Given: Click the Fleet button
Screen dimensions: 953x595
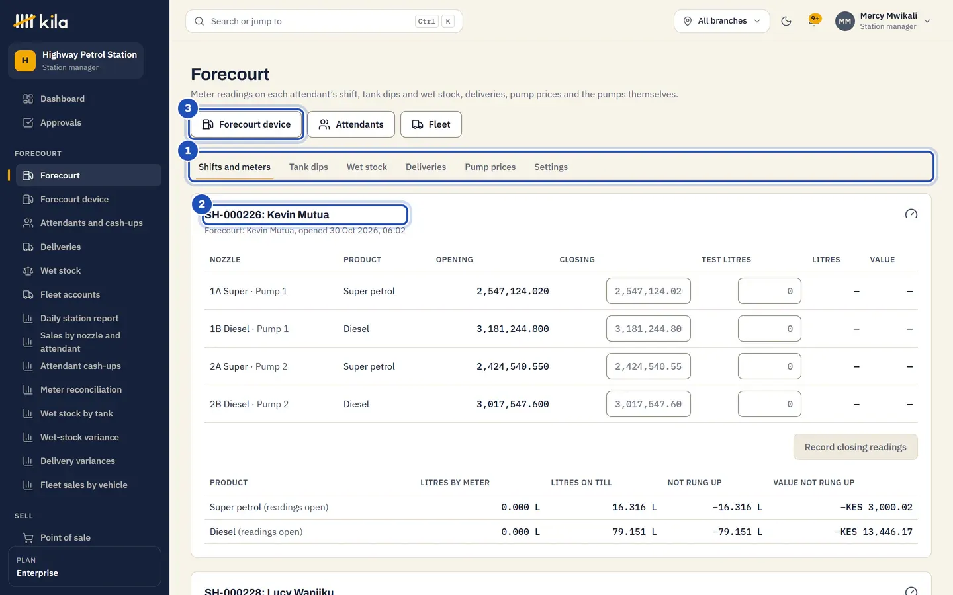Looking at the screenshot, I should coord(431,124).
